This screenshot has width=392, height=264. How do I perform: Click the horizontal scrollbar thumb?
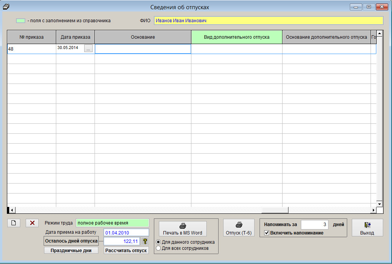274,210
